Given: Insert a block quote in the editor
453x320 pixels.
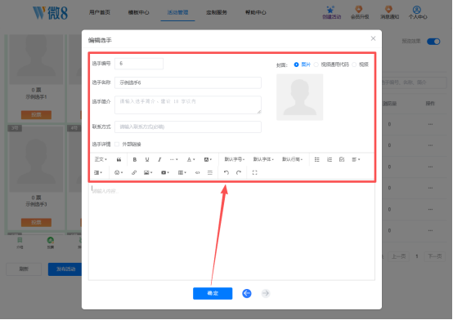Looking at the screenshot, I should (119, 159).
